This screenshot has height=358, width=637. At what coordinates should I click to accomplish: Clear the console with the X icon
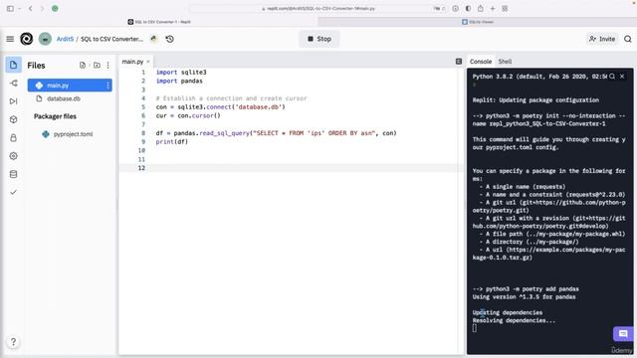(x=622, y=77)
